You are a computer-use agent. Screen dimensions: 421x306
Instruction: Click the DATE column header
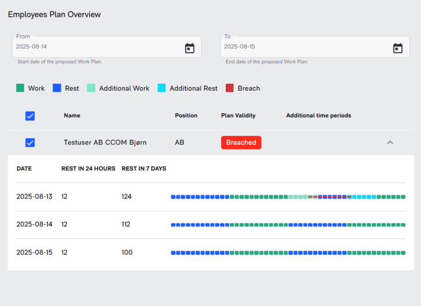click(24, 169)
